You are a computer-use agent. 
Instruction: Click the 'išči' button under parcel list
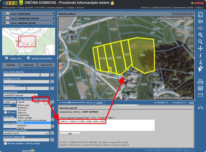click(x=70, y=133)
